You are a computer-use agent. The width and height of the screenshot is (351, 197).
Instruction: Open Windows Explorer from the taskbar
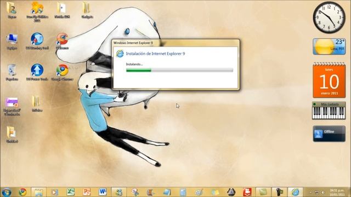click(x=38, y=192)
